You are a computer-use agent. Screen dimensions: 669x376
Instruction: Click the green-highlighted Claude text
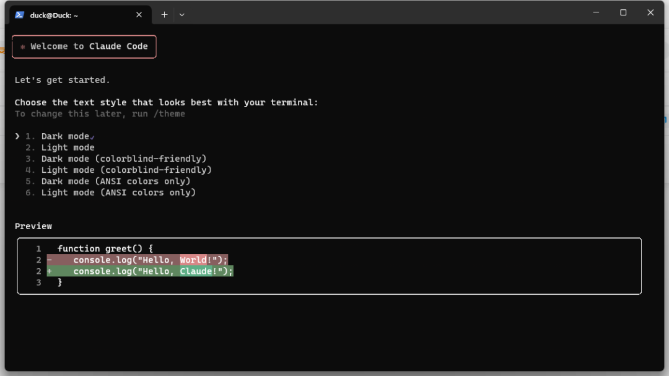click(x=196, y=271)
